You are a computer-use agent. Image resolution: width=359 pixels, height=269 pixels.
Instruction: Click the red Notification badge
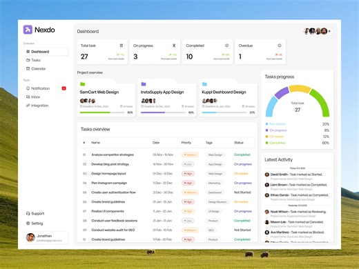point(64,88)
